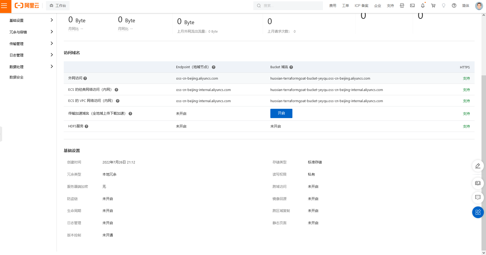Screen dimensions: 486x255
Task: Click 冗余类型 value 本地冗余
Action: coord(109,174)
